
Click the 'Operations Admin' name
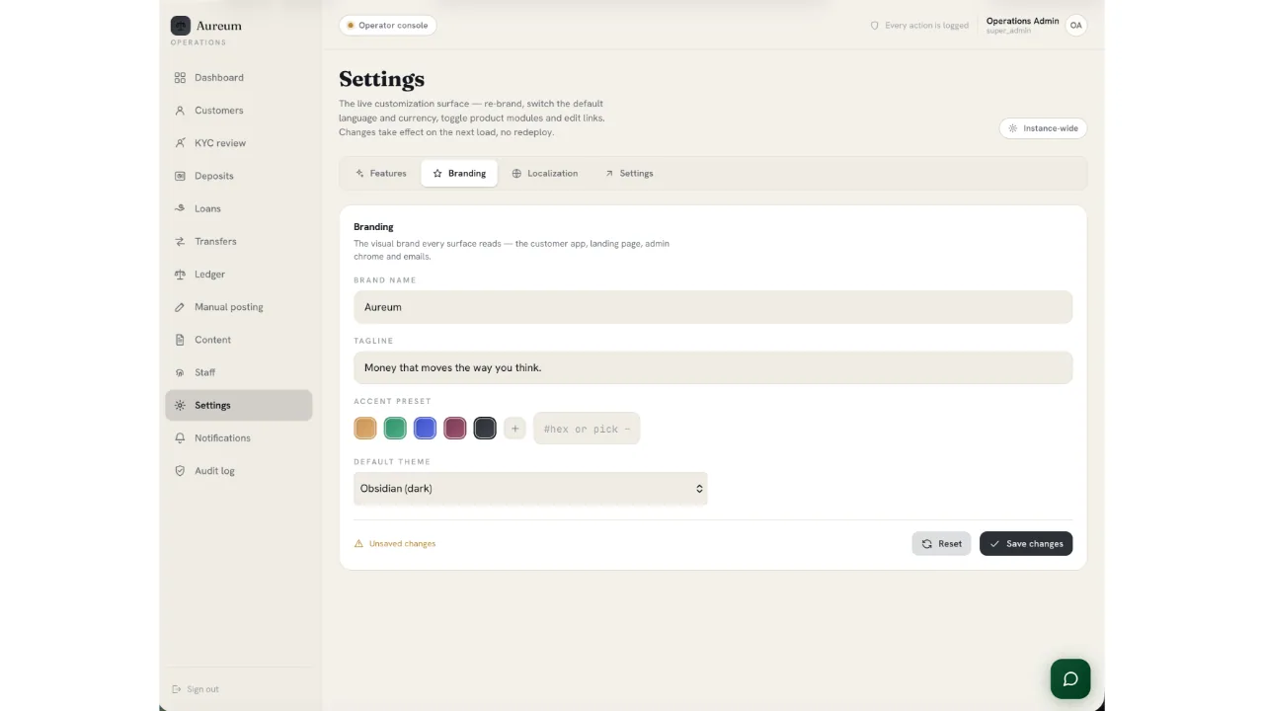click(x=1022, y=21)
